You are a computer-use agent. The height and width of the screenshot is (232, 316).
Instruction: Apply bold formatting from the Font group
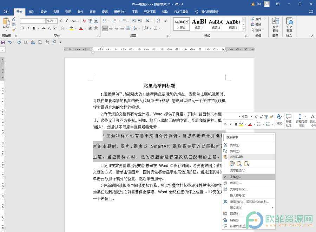click(22, 28)
